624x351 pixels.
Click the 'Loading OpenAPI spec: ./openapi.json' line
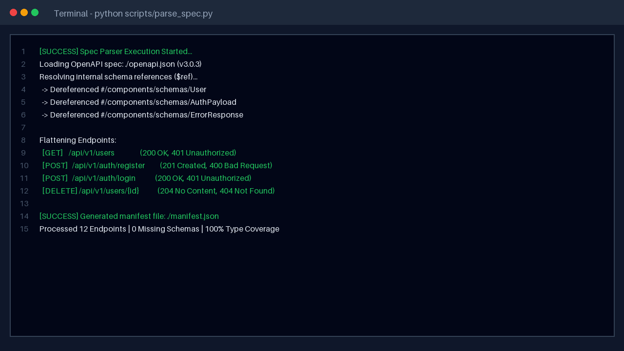[x=120, y=64]
